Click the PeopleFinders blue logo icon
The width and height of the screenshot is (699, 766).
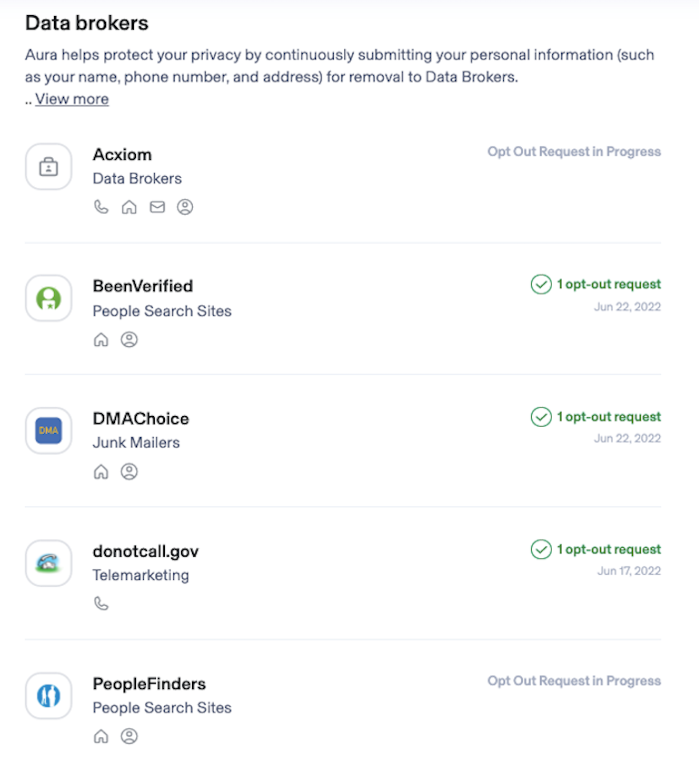[48, 696]
